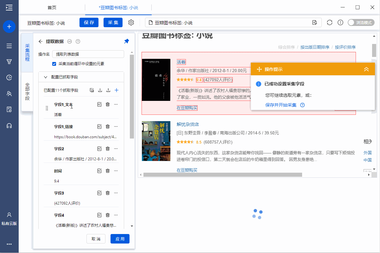Edit the 字段4 field
Screen dimensions: 380x253
tap(99, 215)
